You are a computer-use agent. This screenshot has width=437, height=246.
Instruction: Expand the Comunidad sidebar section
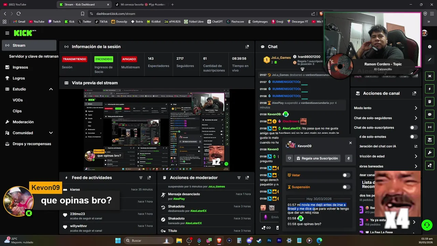(x=51, y=133)
